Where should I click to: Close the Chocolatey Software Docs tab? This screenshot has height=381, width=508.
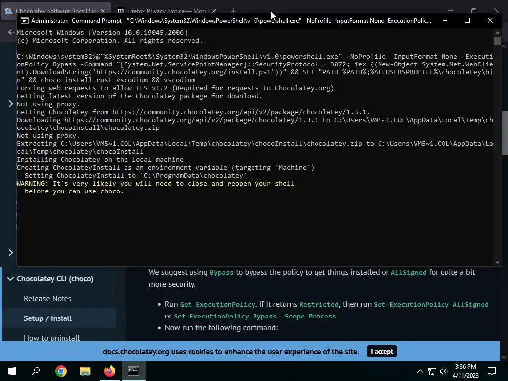103,11
